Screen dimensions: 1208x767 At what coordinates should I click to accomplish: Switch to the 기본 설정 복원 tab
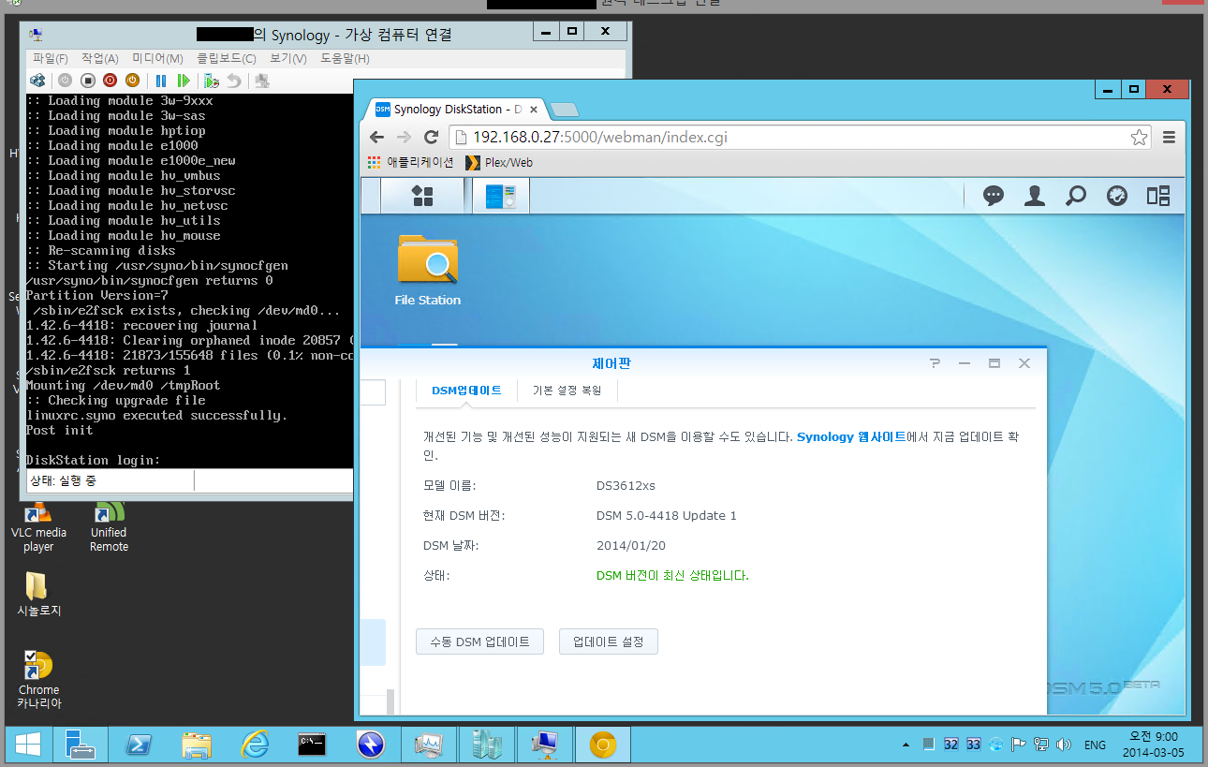click(x=567, y=390)
